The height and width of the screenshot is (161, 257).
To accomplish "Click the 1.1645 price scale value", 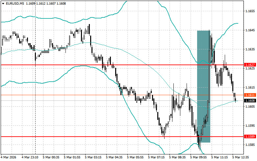I will [250, 30].
